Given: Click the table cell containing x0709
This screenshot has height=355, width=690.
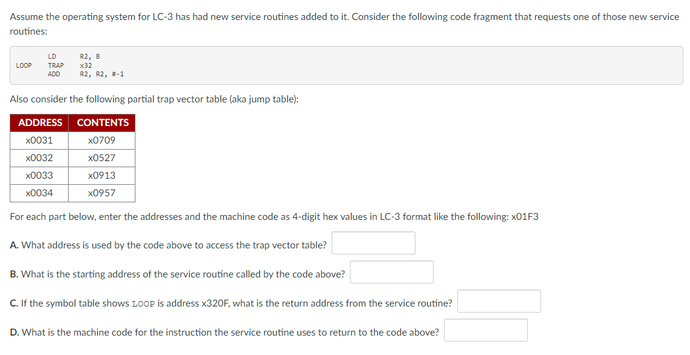Looking at the screenshot, I should [101, 140].
